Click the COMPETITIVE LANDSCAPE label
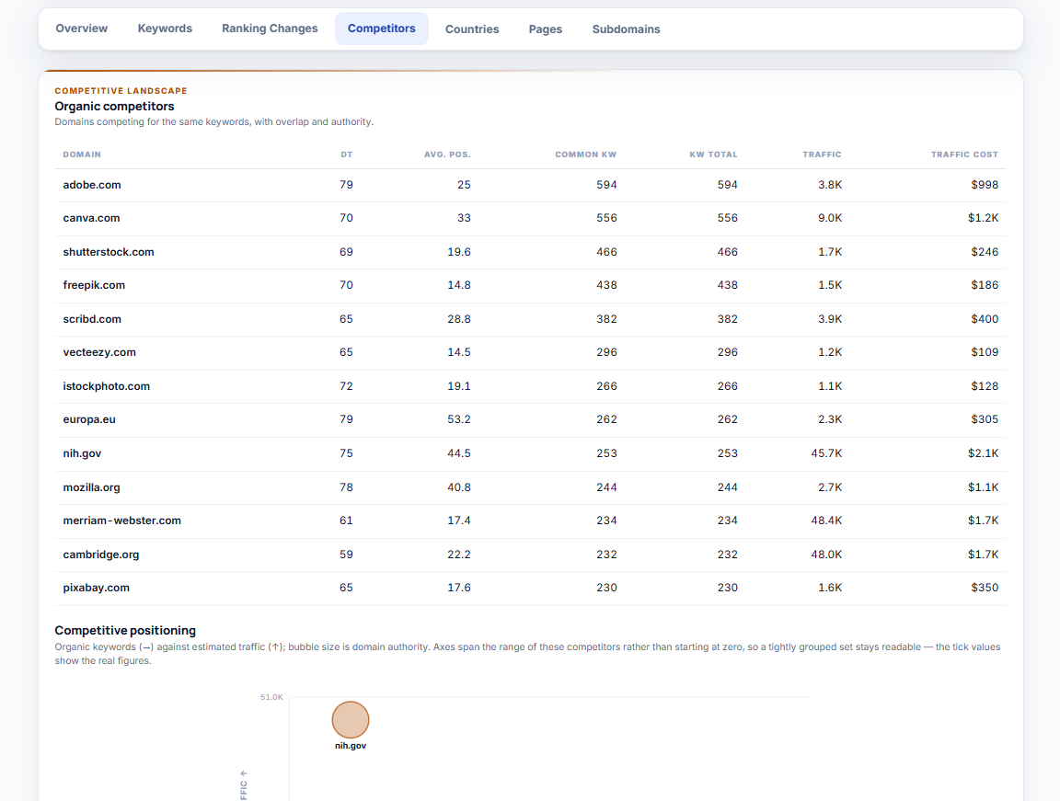 (121, 90)
